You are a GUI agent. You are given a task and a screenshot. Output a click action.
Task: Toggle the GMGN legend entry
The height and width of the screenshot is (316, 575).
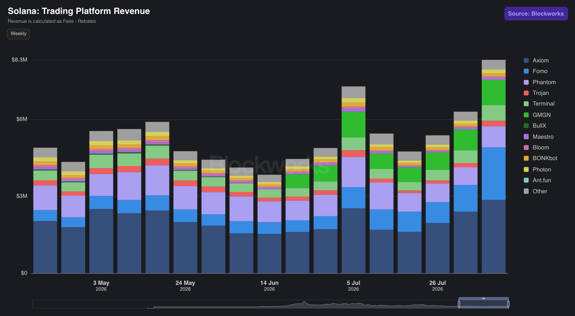(537, 115)
